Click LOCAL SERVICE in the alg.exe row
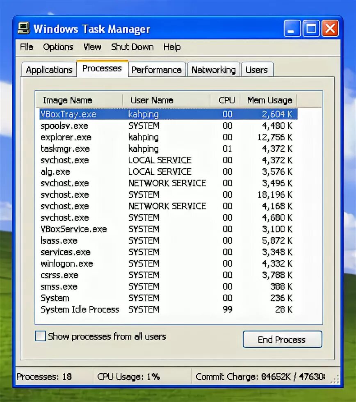 (x=160, y=171)
